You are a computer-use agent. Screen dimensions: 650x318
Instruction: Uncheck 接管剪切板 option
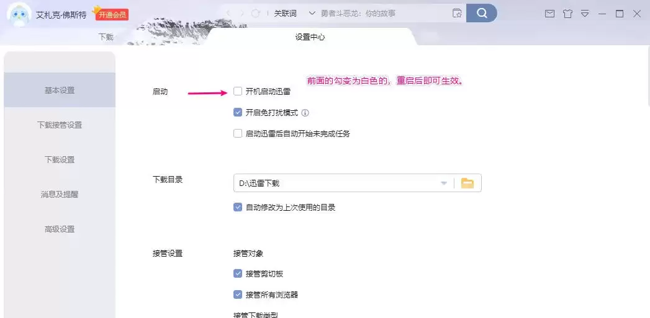238,273
